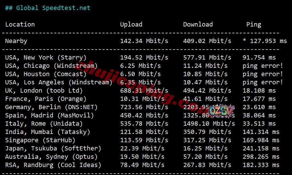292x175 pixels.
Task: Click the USA, Chicago (Windstream) entry
Action: (51, 66)
